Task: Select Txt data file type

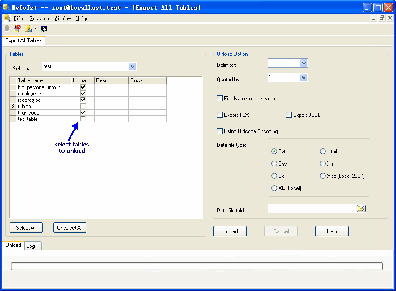Action: [x=274, y=151]
